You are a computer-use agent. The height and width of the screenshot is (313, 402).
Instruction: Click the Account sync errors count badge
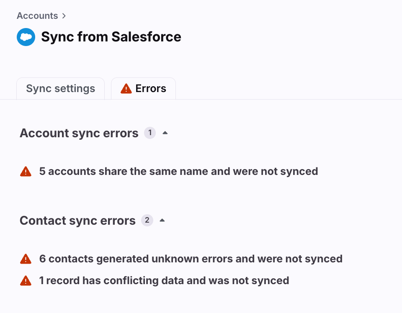click(150, 133)
